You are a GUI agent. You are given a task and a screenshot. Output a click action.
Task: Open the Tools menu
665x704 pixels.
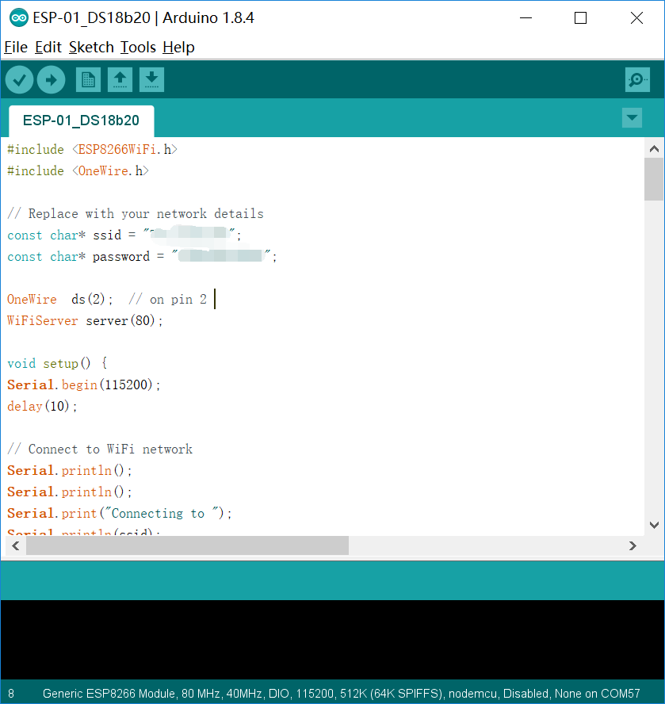coord(138,47)
